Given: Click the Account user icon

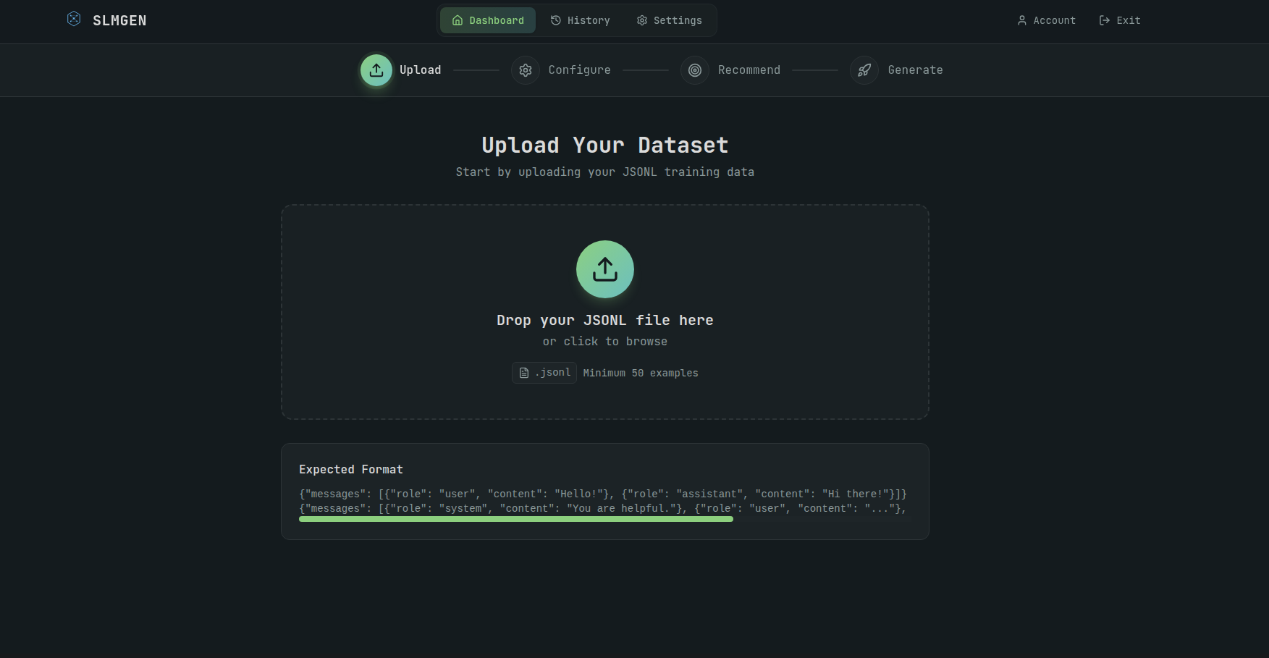Looking at the screenshot, I should 1022,20.
